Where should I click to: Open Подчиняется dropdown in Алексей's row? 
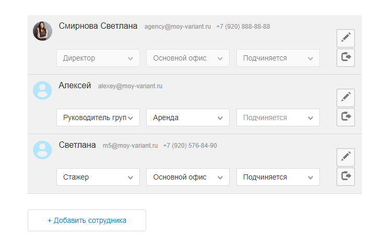(278, 117)
